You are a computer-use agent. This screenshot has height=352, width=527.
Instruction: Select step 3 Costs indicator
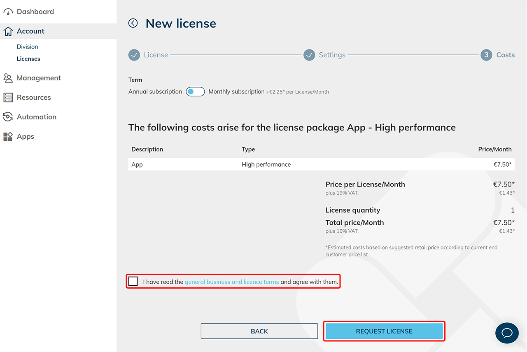click(486, 55)
